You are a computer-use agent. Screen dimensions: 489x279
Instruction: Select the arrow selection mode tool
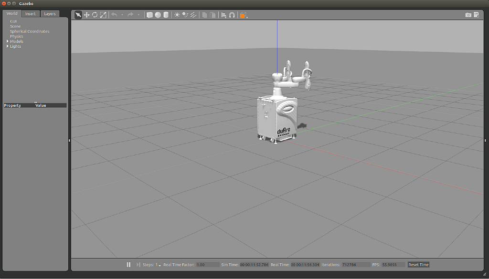(x=78, y=15)
